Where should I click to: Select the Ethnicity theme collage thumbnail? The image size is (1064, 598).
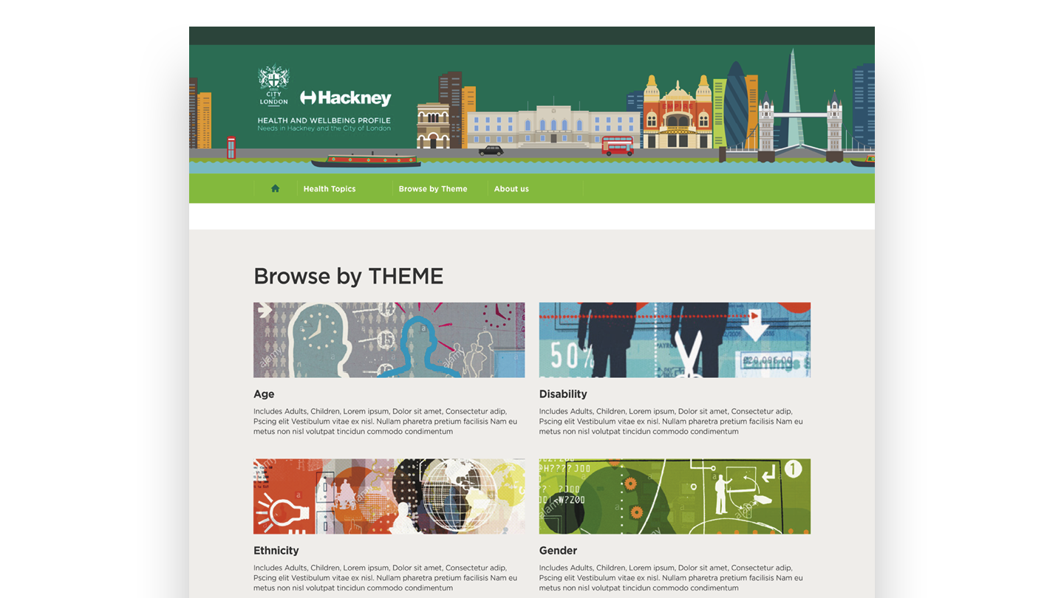(389, 496)
